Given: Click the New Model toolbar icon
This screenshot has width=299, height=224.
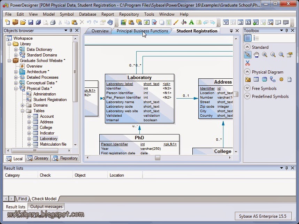Looking at the screenshot, I should click(7, 22).
